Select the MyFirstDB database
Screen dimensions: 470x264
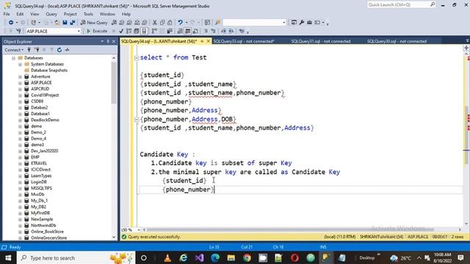tap(40, 213)
